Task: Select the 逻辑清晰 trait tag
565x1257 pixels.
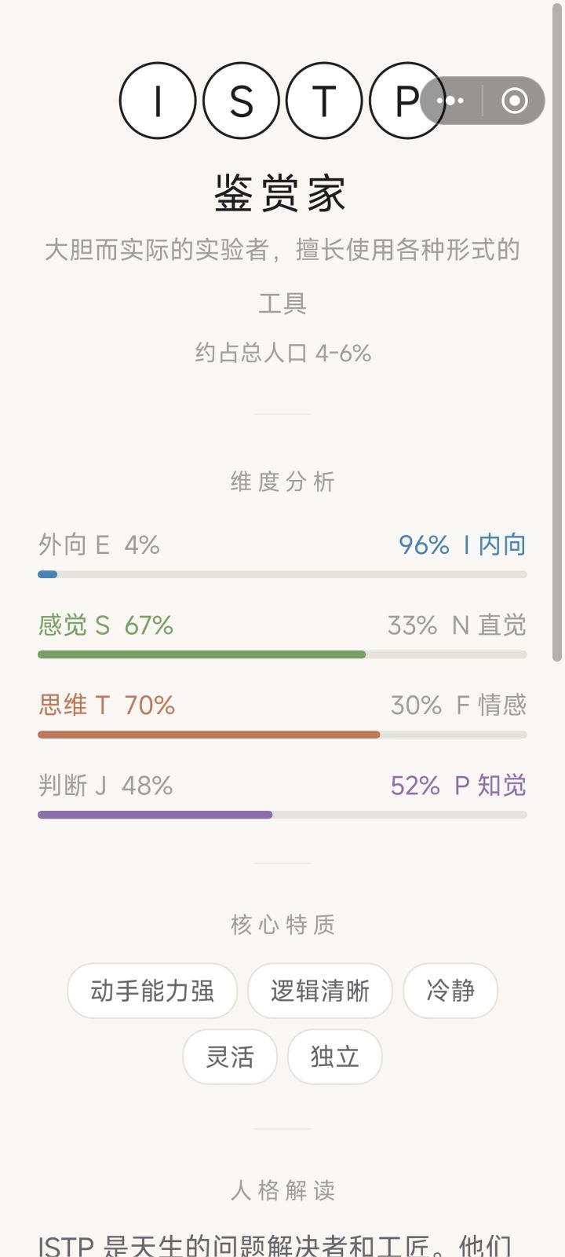Action: coord(320,991)
